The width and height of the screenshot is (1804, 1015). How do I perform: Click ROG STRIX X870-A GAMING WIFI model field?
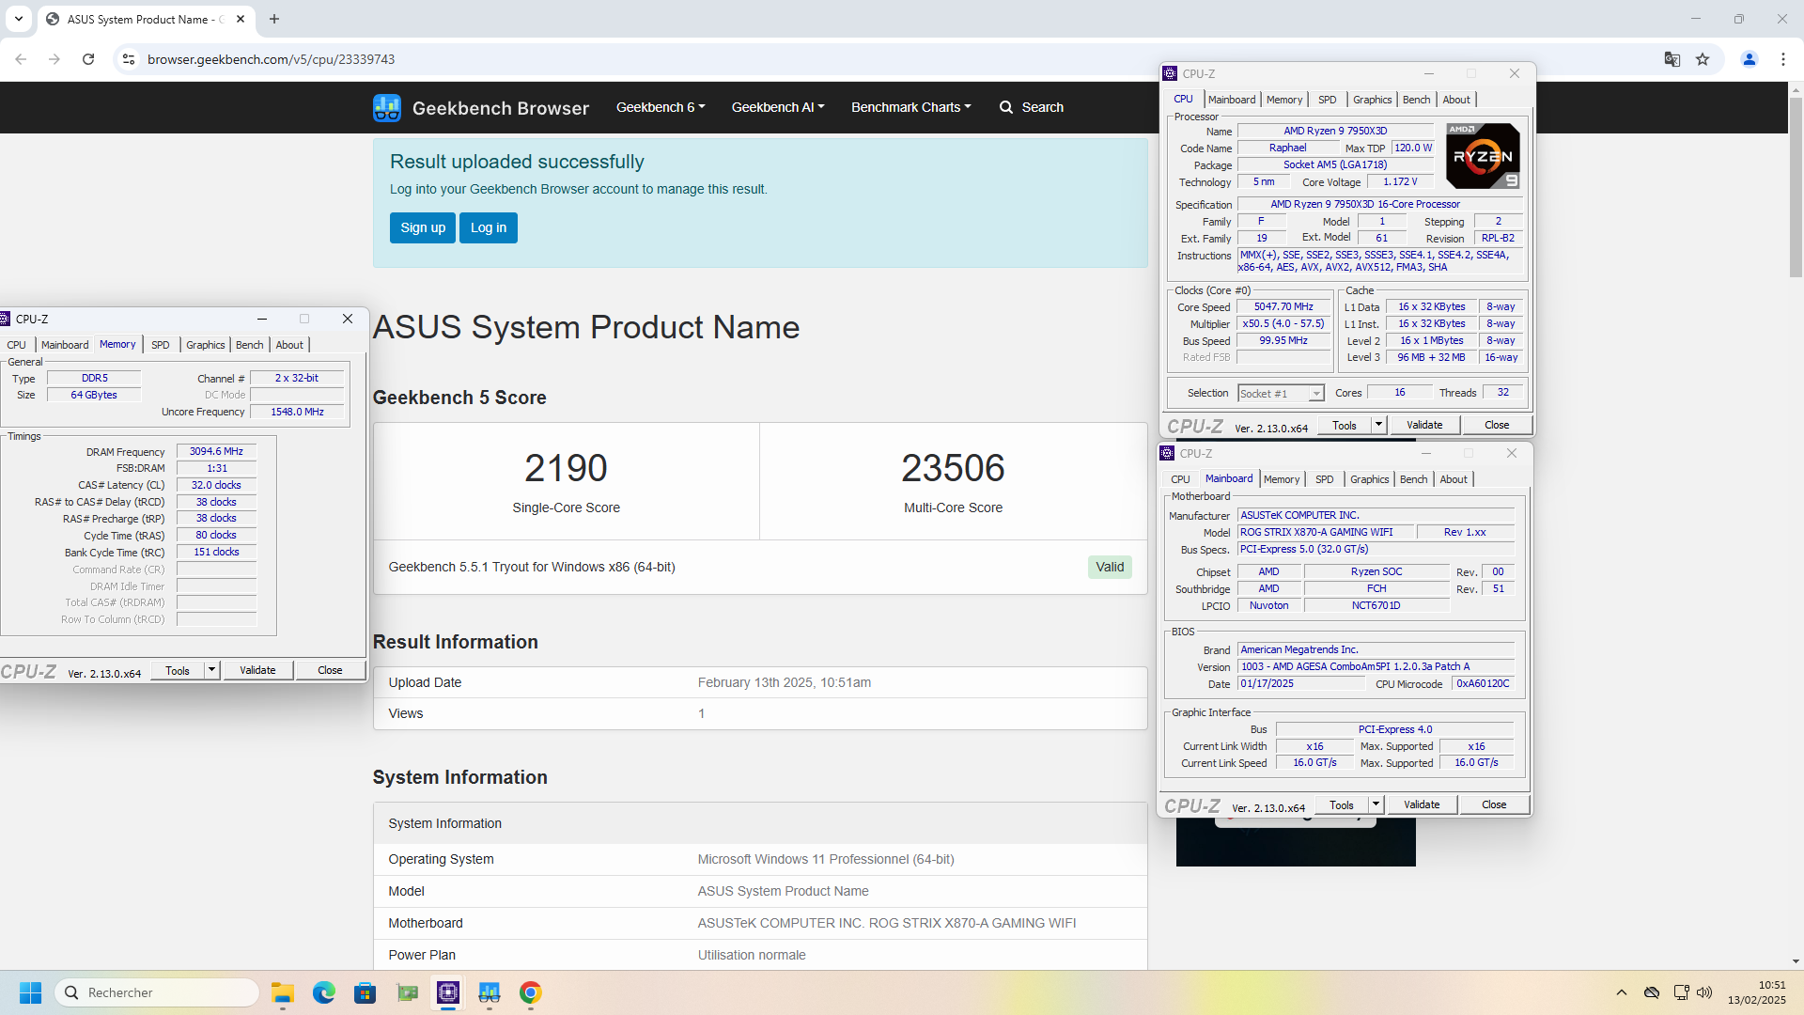1325,532
